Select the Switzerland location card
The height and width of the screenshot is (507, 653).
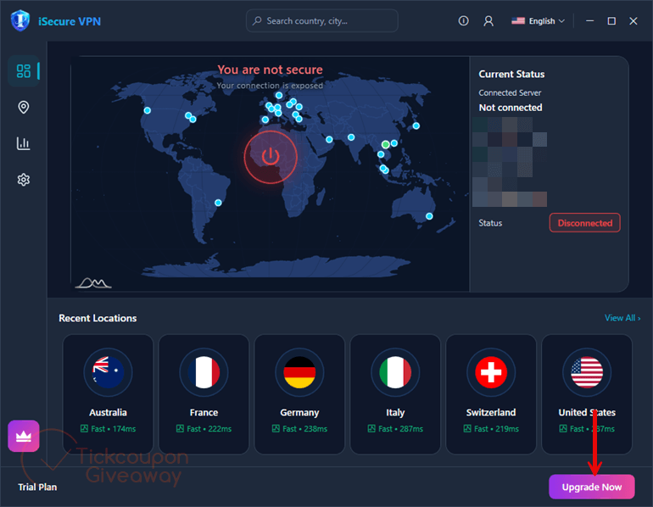[x=491, y=394]
